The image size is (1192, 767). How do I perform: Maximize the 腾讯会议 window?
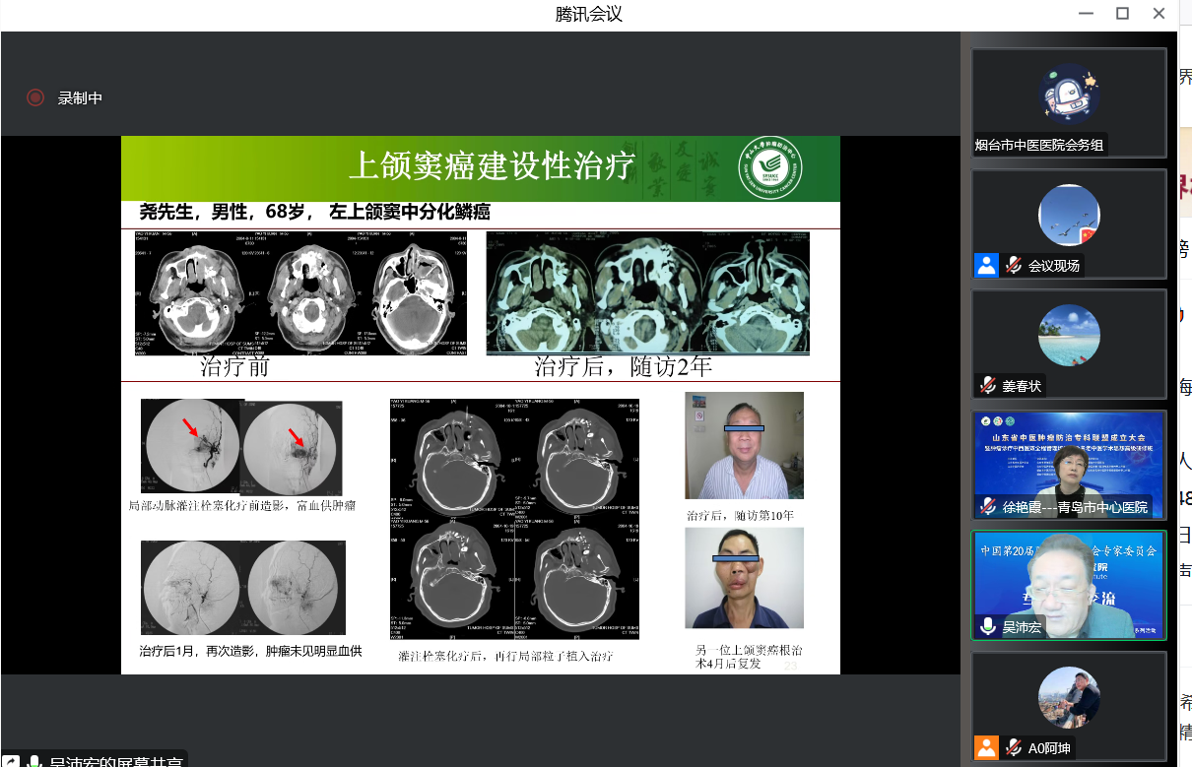1121,14
